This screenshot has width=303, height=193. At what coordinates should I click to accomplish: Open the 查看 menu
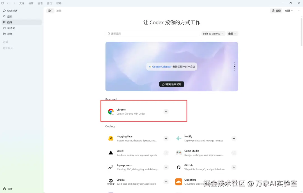tap(40, 3)
